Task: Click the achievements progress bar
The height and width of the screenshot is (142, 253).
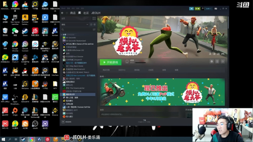Action: click(x=140, y=63)
